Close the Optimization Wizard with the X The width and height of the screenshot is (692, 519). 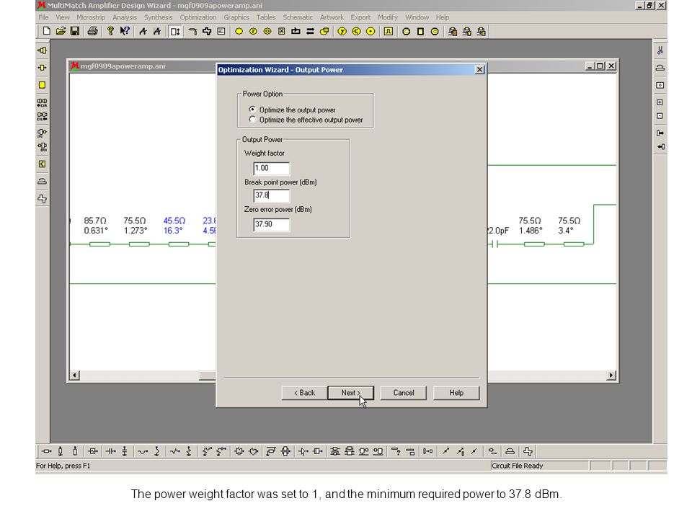point(480,70)
